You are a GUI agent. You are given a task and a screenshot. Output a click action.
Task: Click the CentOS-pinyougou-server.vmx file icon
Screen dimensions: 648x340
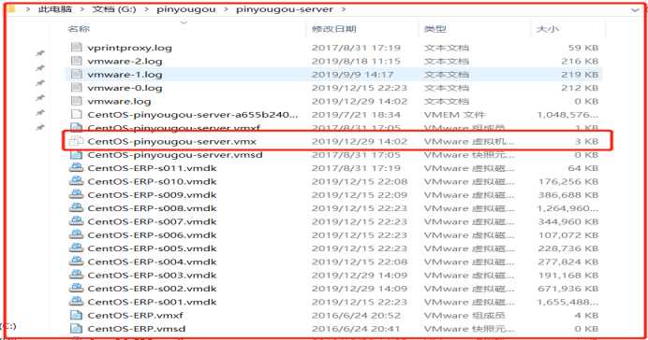click(77, 141)
